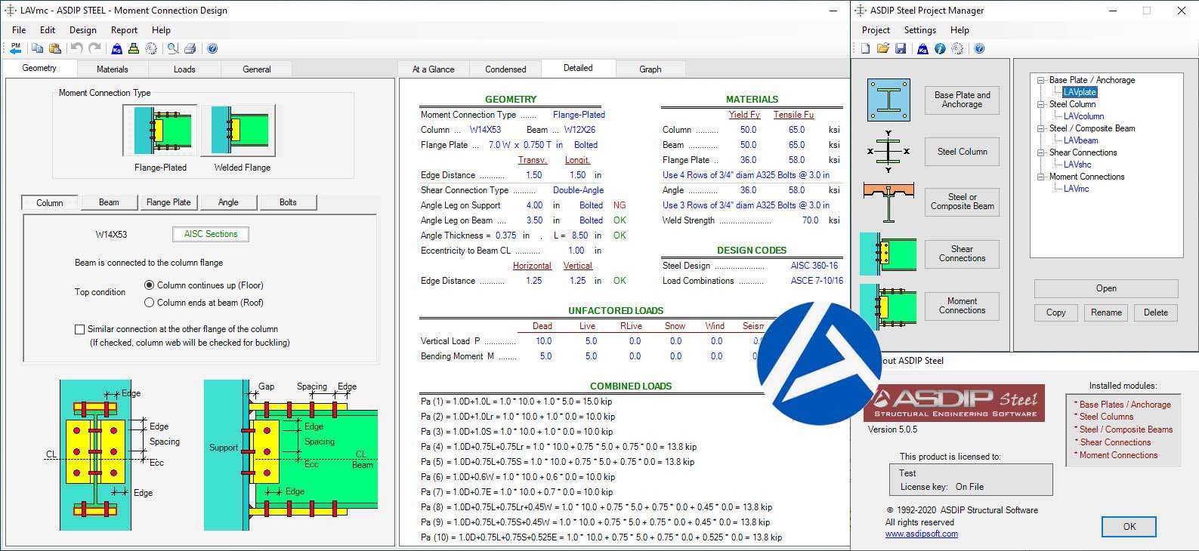Select the Welded Flange connection type image
This screenshot has width=1199, height=551.
coord(242,131)
